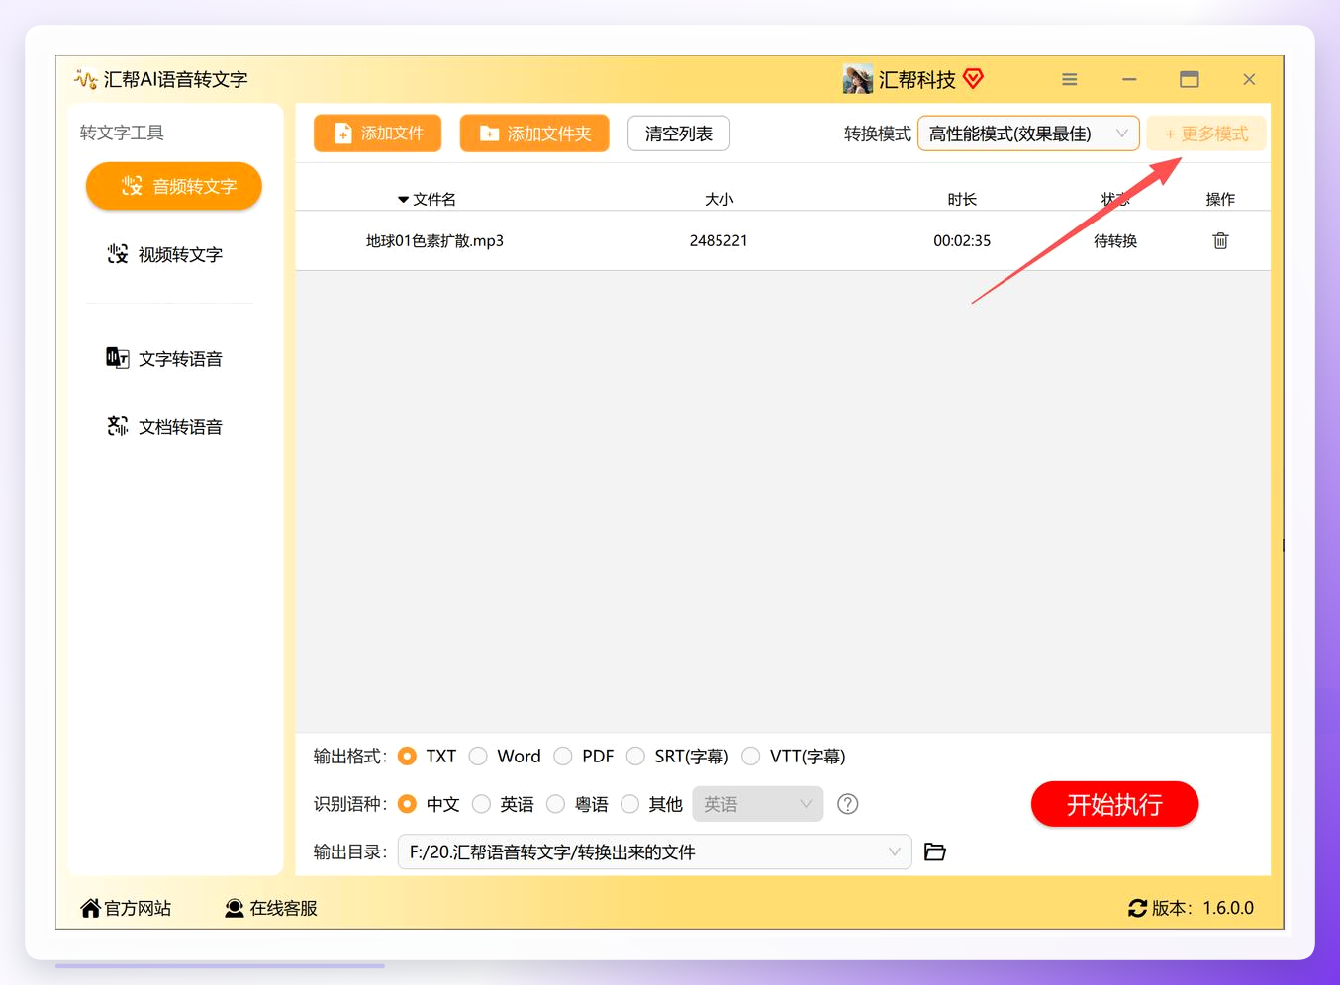Click the 更多模式 button
1340x985 pixels.
tap(1206, 134)
